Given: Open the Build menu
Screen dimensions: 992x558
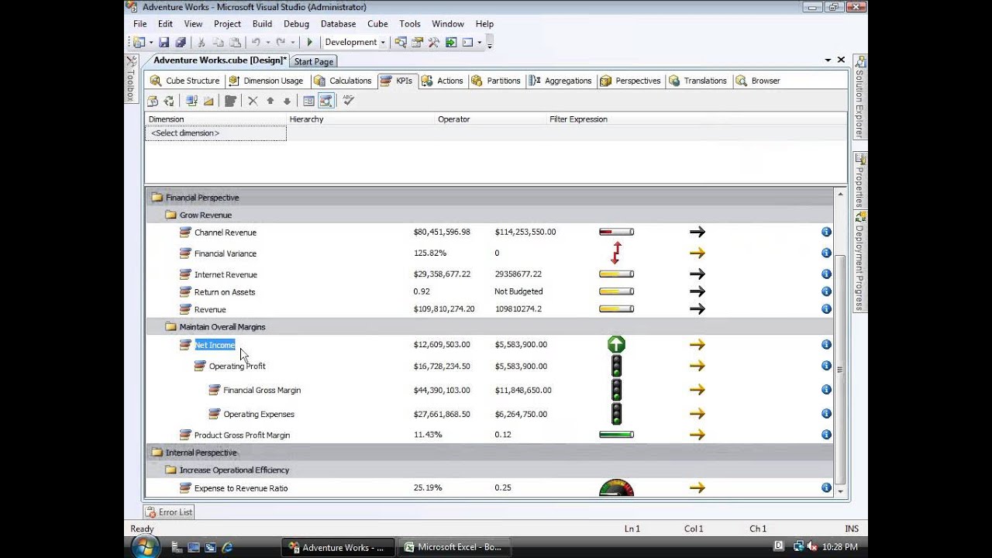Looking at the screenshot, I should (262, 24).
